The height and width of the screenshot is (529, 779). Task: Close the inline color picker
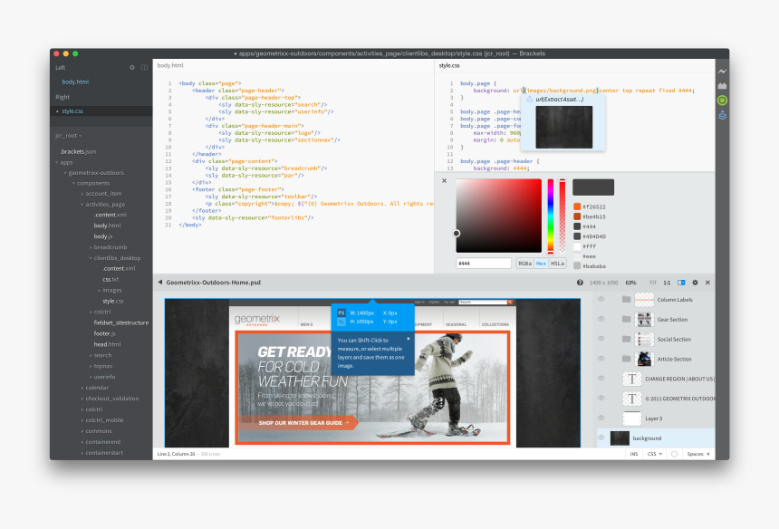(x=444, y=181)
